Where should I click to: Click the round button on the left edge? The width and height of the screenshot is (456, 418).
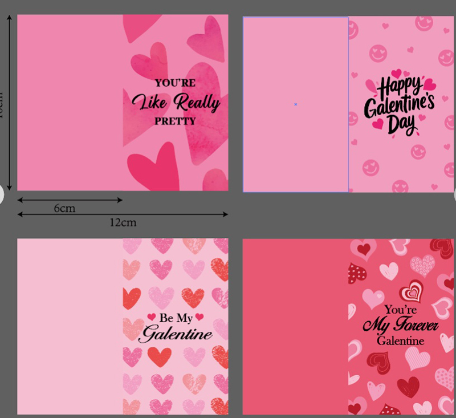2,194
